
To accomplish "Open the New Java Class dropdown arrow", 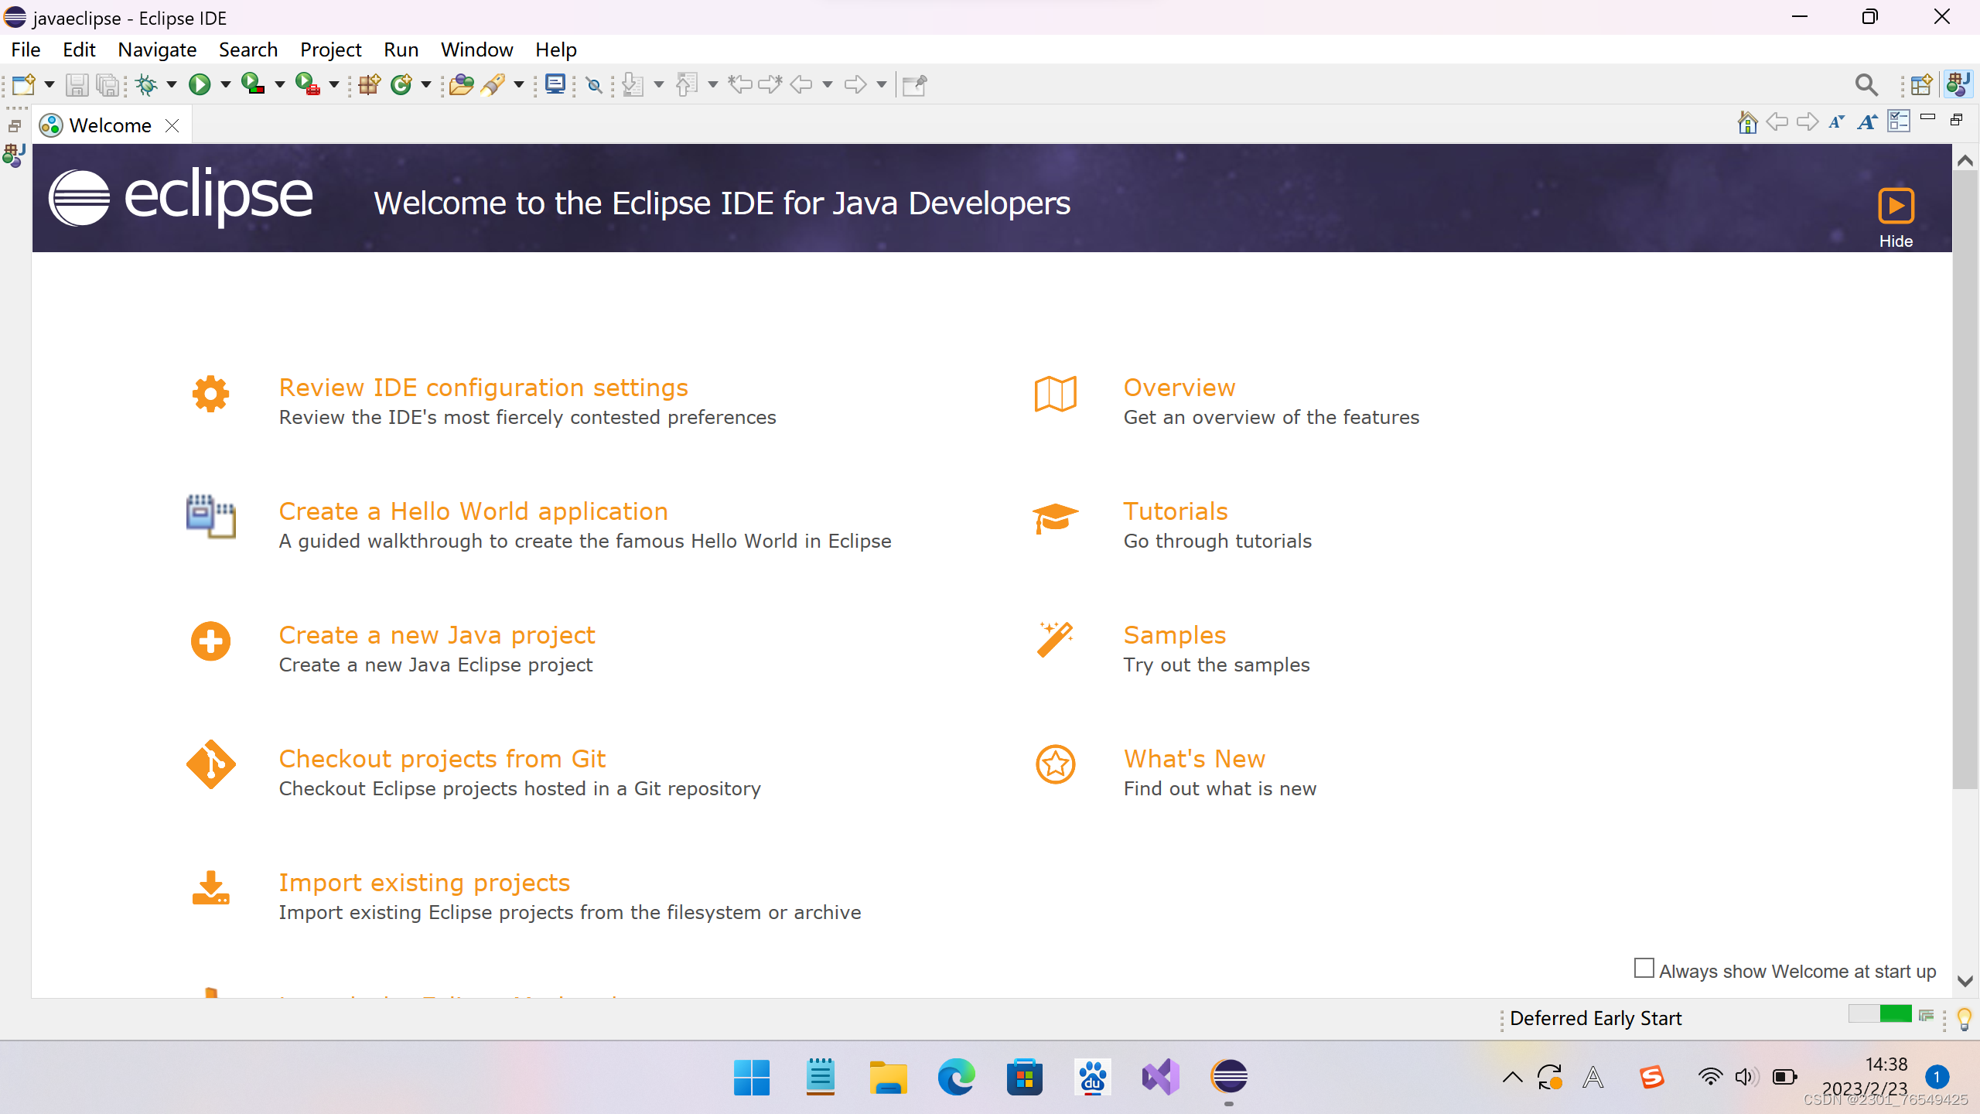I will 425,84.
